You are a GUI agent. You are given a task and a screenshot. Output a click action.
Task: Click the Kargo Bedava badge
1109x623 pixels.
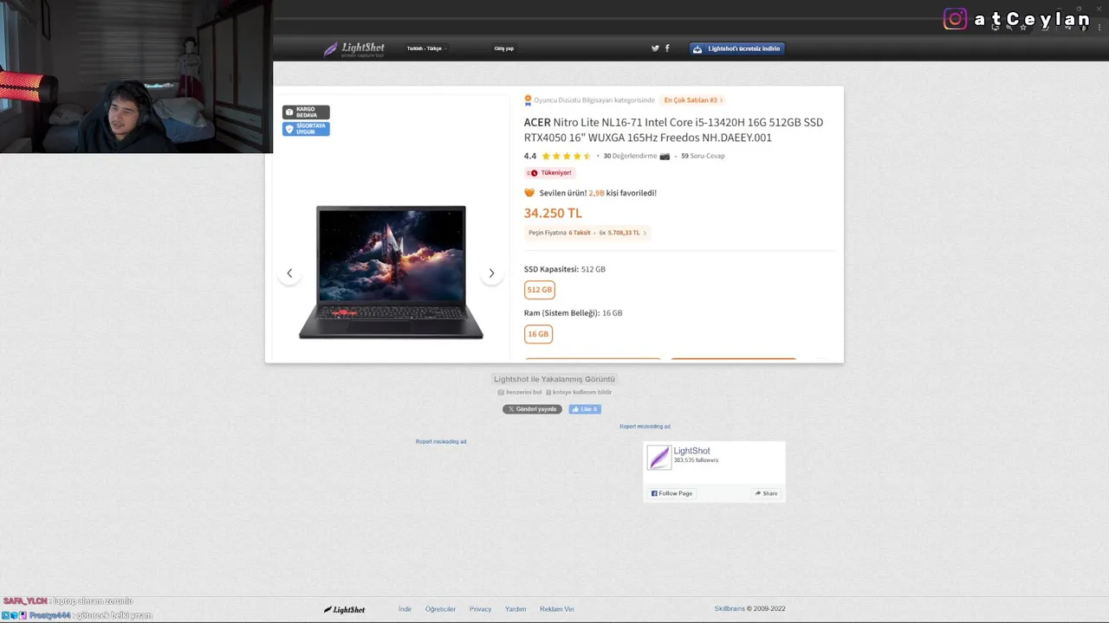point(306,112)
